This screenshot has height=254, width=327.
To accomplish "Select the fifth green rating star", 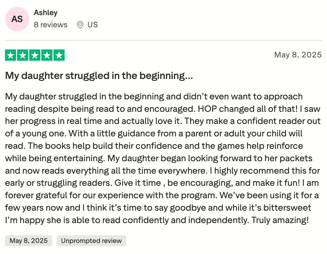I will tap(59, 55).
